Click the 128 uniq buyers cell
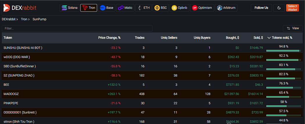 click(208, 94)
